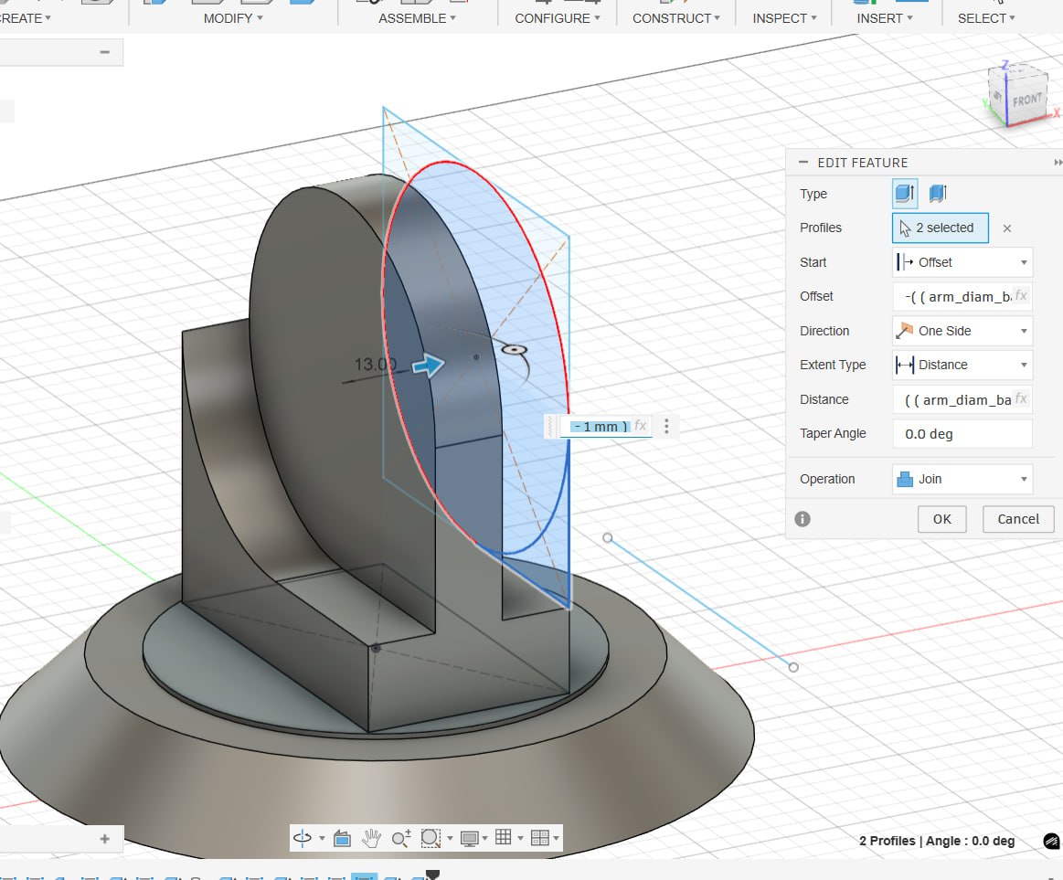Select the standard Extrude type icon
1063x880 pixels.
904,194
